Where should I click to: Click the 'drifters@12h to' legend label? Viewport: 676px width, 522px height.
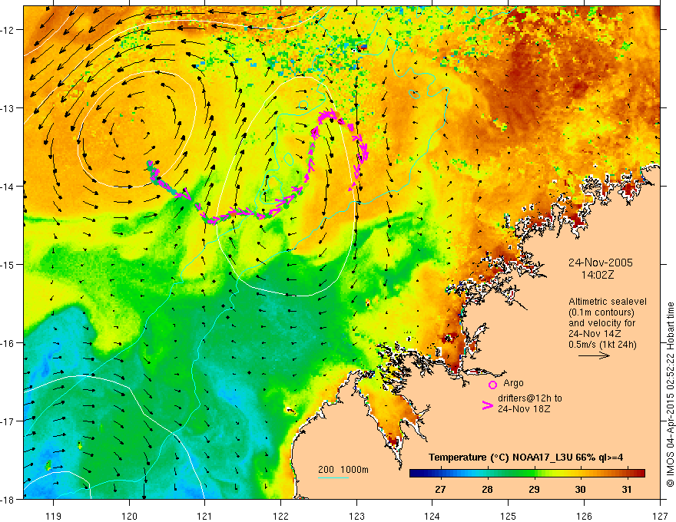tap(530, 398)
